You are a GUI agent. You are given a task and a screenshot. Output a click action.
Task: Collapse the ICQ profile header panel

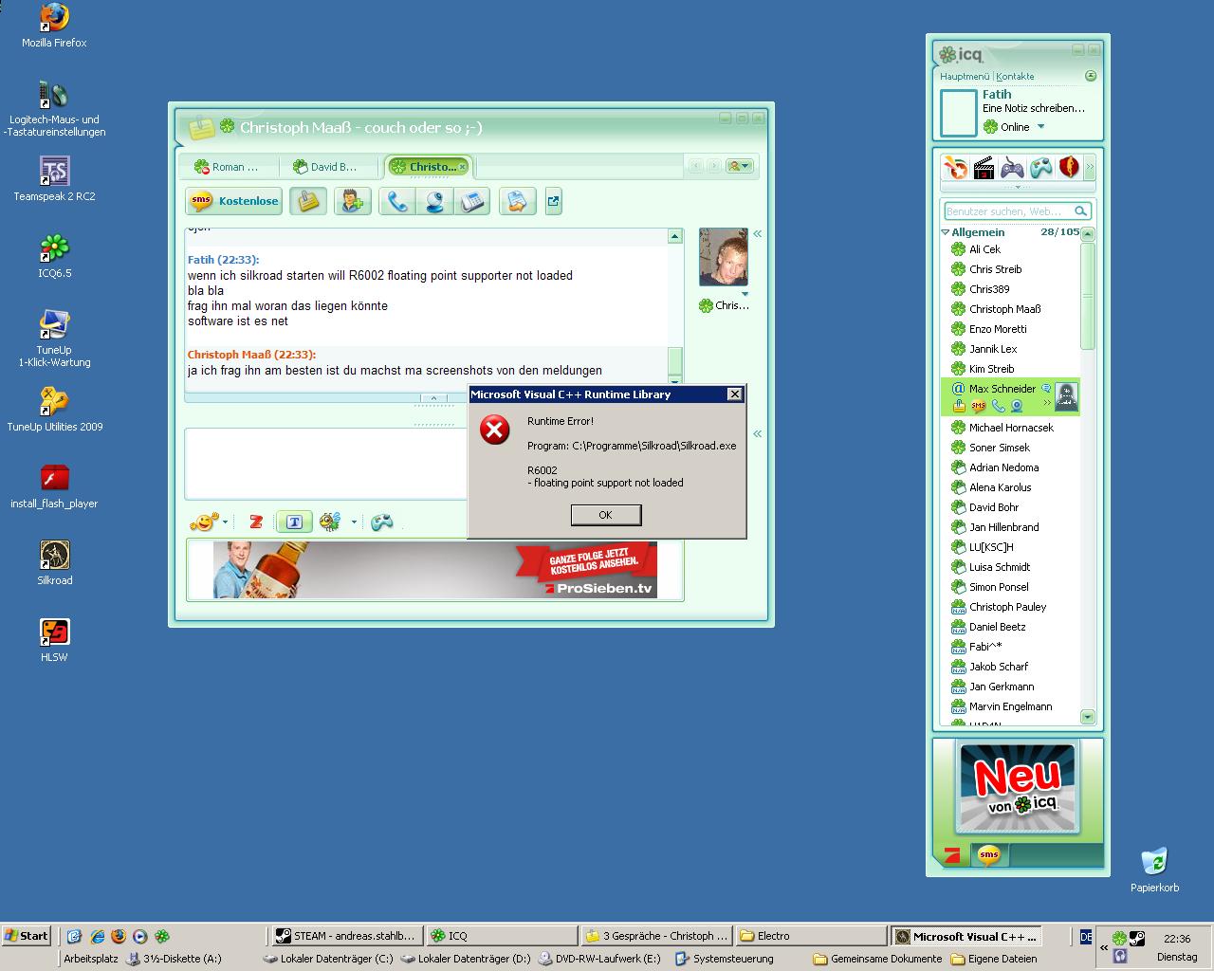(1091, 76)
